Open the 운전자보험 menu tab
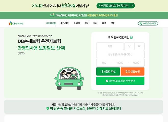168x122 pixels. [x=51, y=23]
